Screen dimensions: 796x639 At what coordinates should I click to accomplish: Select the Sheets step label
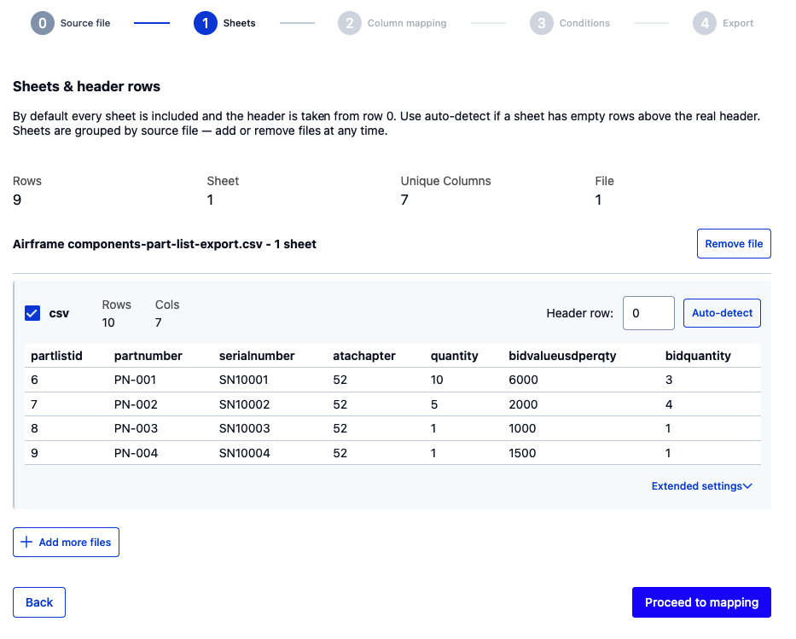coord(239,23)
